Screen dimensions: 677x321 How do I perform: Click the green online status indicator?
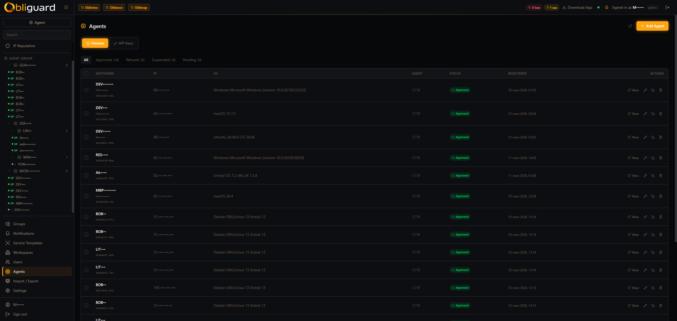[x=598, y=7]
